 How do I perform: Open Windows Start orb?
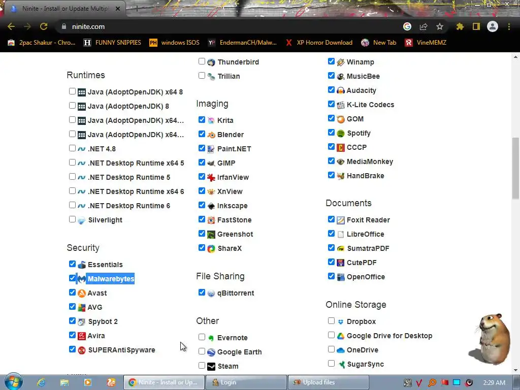(x=13, y=381)
